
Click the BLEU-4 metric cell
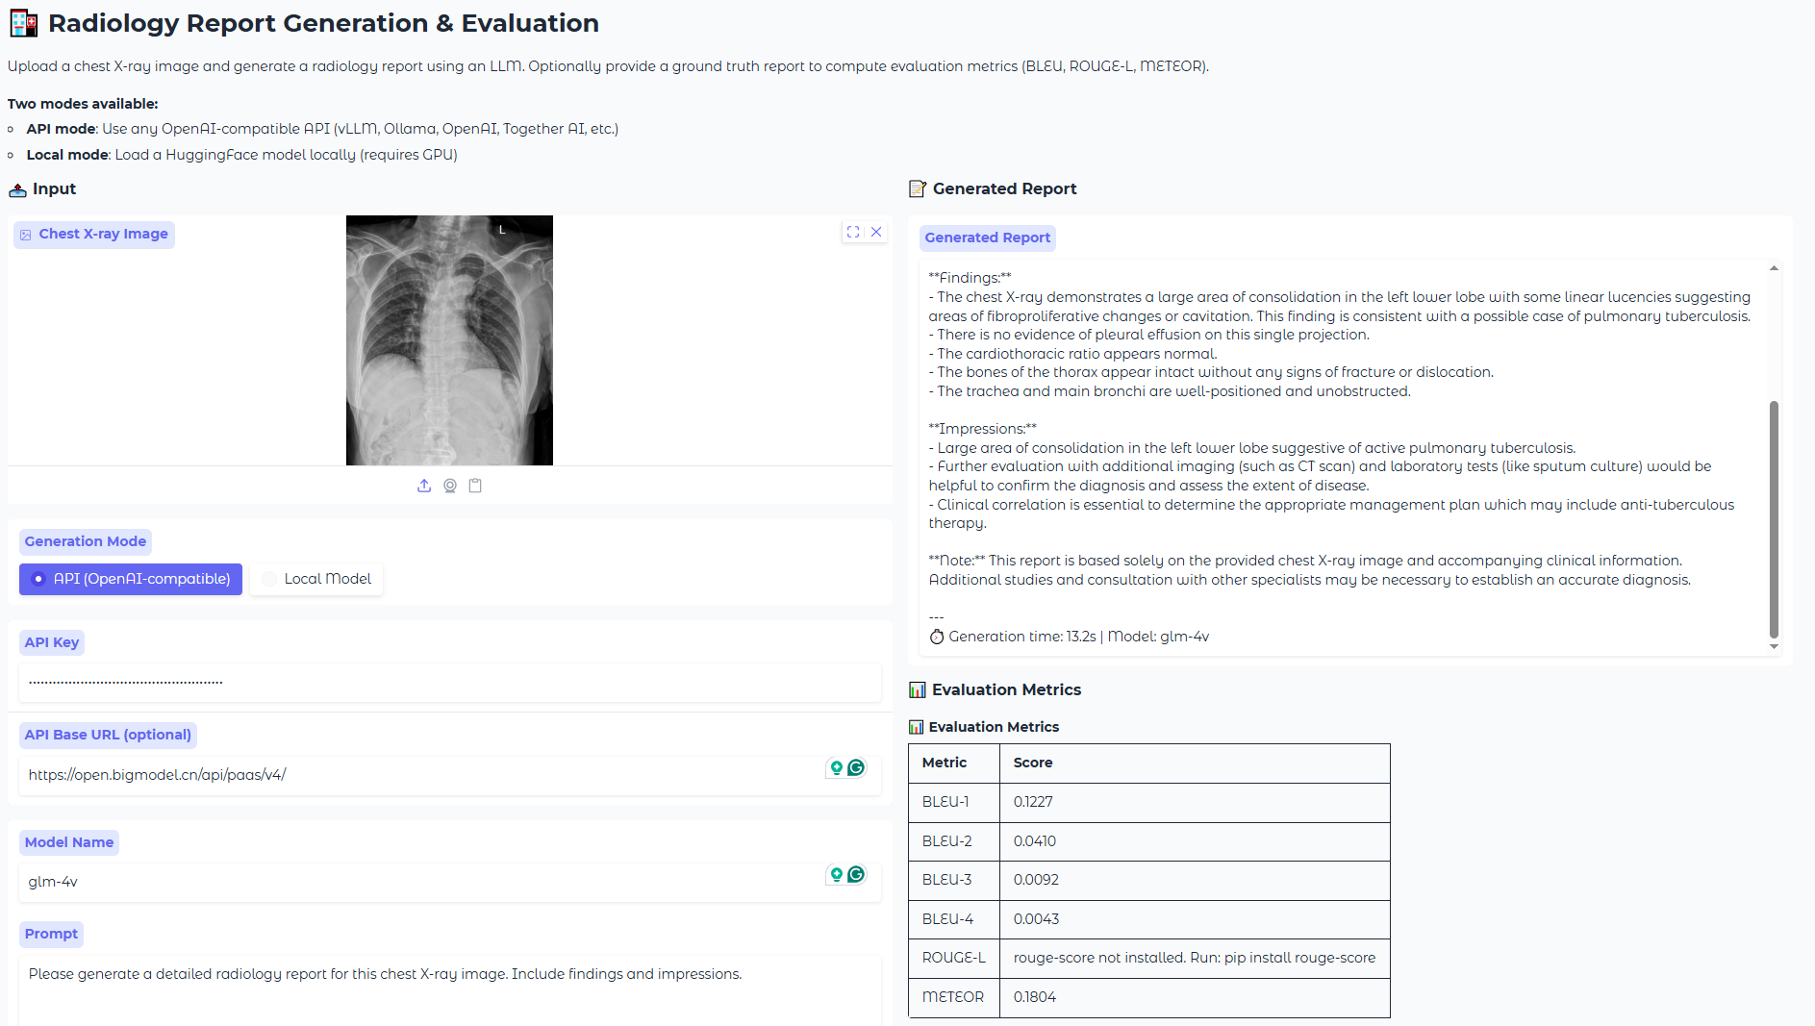pos(954,919)
